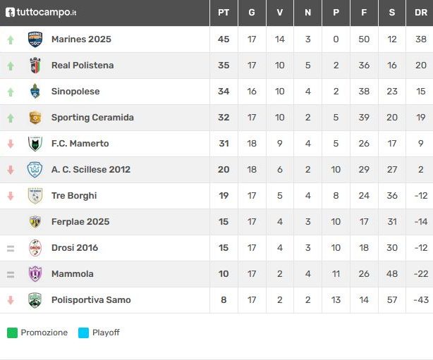Click the blue Playoff legend swatch
Image resolution: width=433 pixels, height=360 pixels.
tap(83, 333)
